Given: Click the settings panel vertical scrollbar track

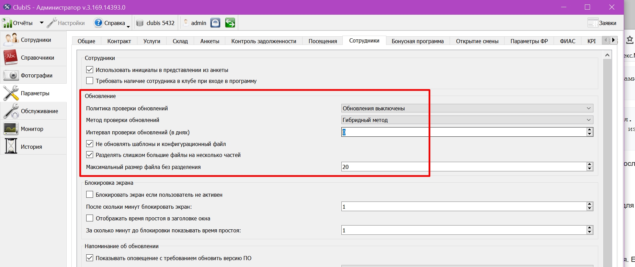Looking at the screenshot, I should 607,163.
